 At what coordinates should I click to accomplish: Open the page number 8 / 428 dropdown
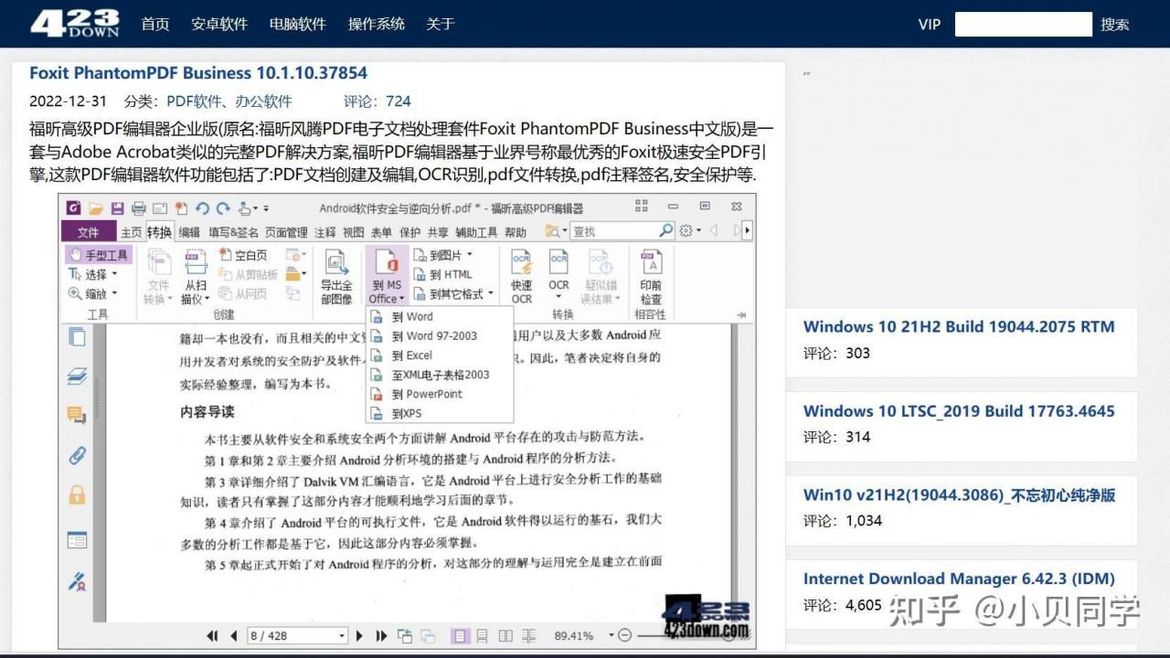coord(343,635)
